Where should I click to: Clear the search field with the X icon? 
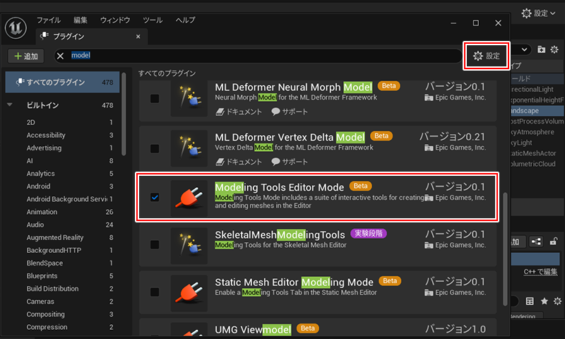point(60,56)
